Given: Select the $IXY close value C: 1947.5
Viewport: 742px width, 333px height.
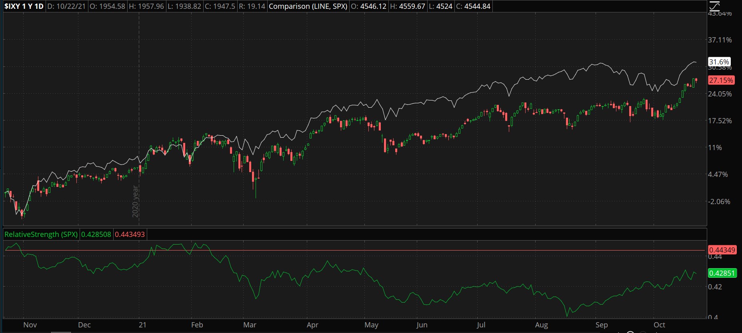Looking at the screenshot, I should coord(220,6).
